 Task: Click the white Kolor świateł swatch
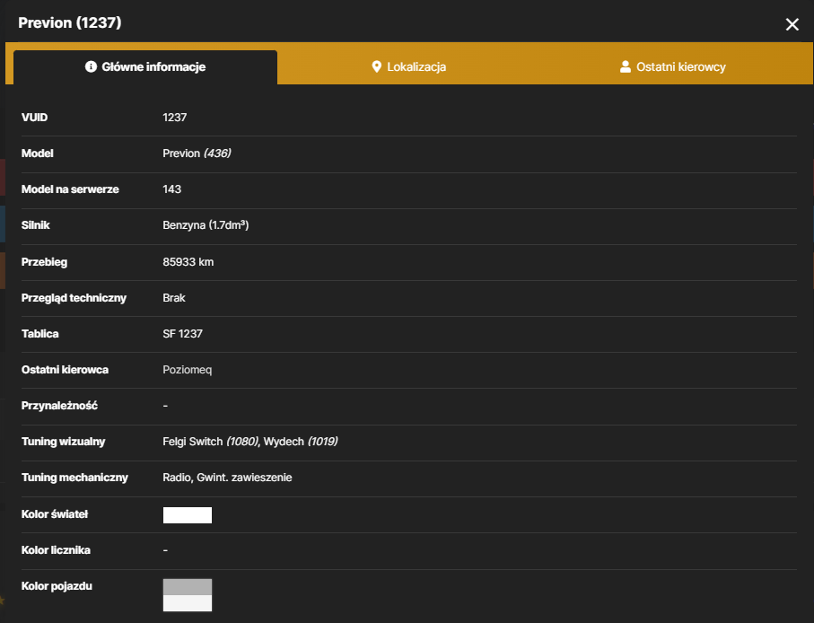188,515
